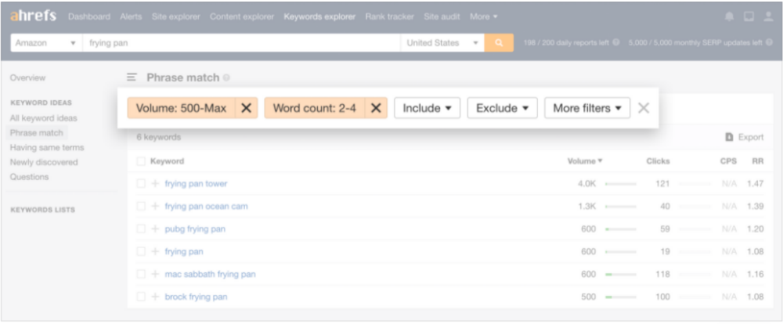
Task: Click volume bar for frying pan tower
Action: 620,184
